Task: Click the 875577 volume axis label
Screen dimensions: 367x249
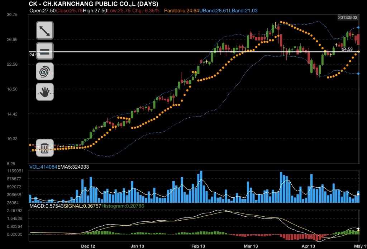Action: 14,179
